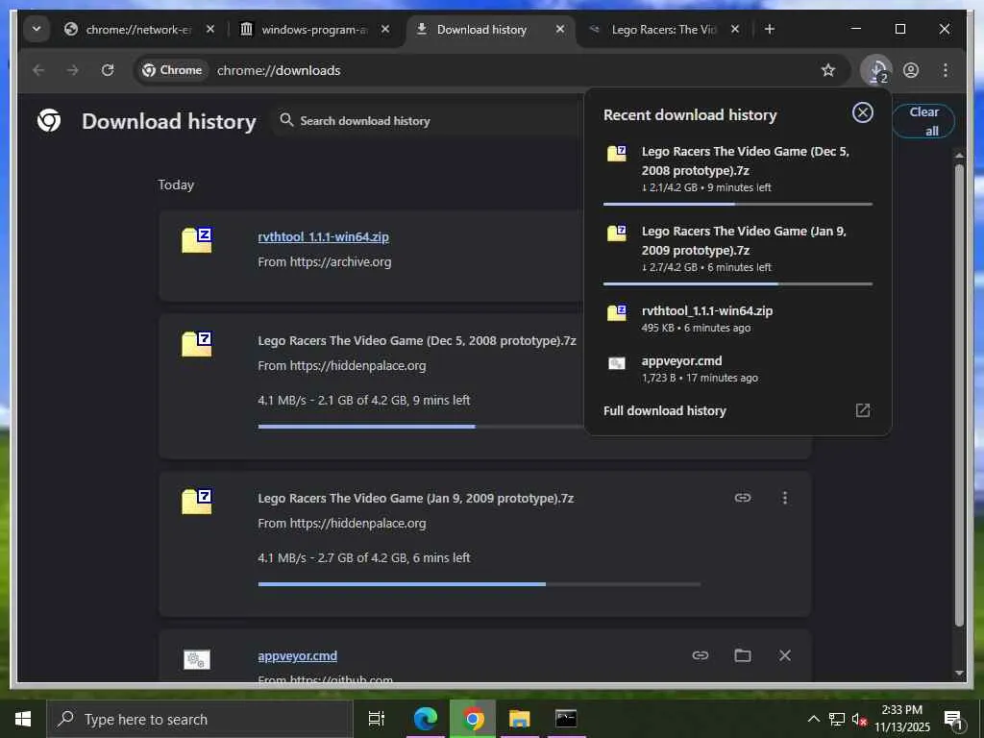
Task: Click the Dec 5, 2008 prototype file icon
Action: [196, 345]
